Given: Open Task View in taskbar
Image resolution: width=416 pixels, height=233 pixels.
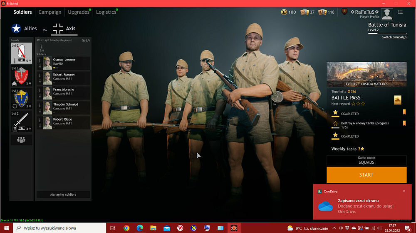Looking at the screenshot, I should pos(112,228).
